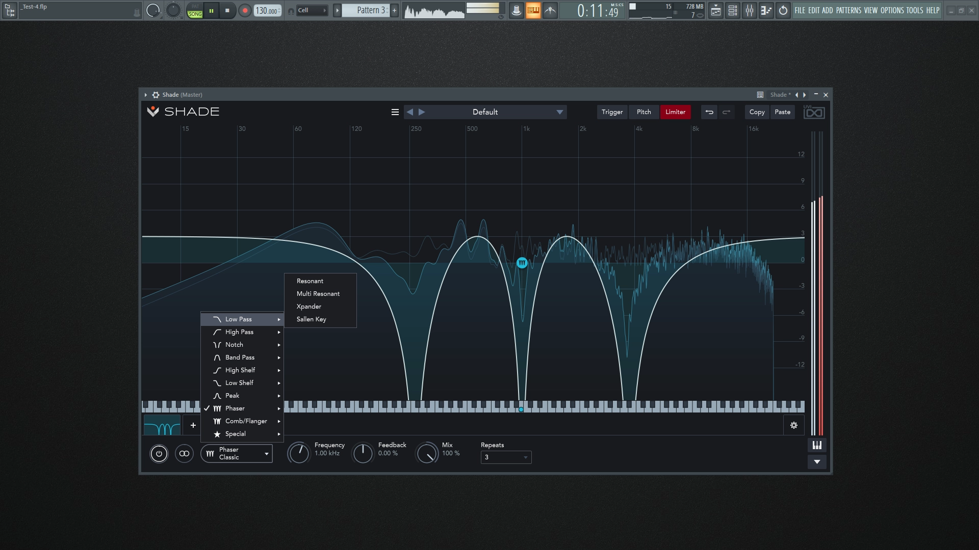
Task: Toggle the band power button
Action: (159, 453)
